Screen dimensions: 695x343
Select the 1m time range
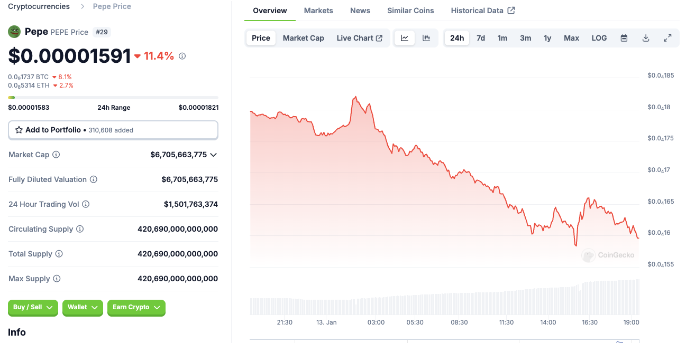click(x=502, y=38)
